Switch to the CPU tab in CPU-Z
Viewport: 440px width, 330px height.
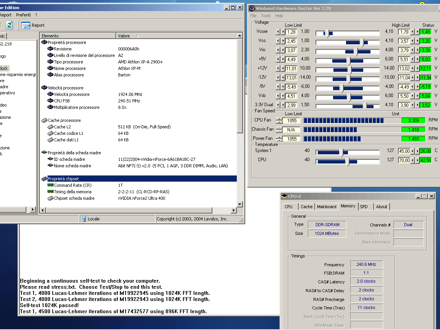[x=288, y=207]
